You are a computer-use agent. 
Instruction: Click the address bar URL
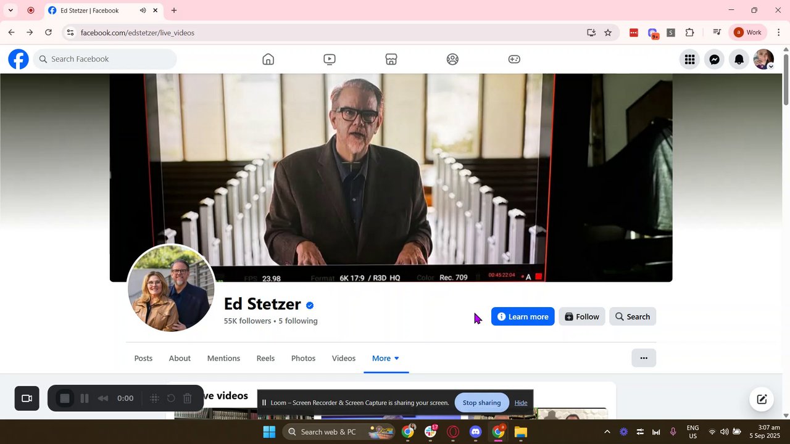[x=138, y=33]
